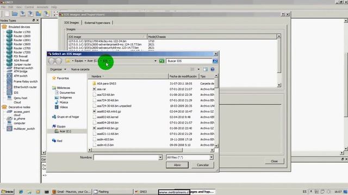The width and height of the screenshot is (348, 195).
Task: Float the Nodes Types dock panel
Action: (x=34, y=20)
